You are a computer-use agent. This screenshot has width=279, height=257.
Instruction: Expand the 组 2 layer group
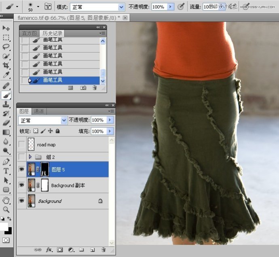click(30, 157)
